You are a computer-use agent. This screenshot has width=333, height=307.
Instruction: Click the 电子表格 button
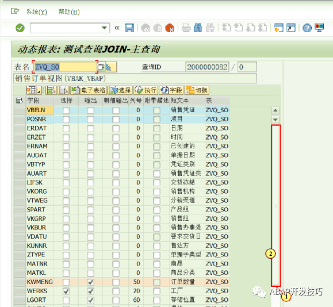[89, 90]
